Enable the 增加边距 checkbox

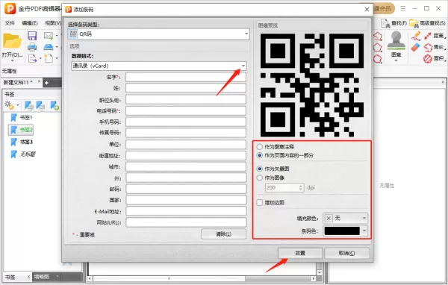(259, 202)
